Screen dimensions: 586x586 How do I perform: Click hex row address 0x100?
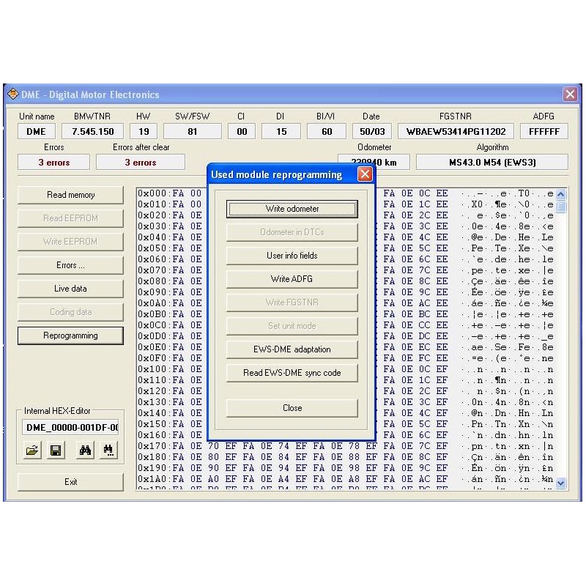point(152,369)
